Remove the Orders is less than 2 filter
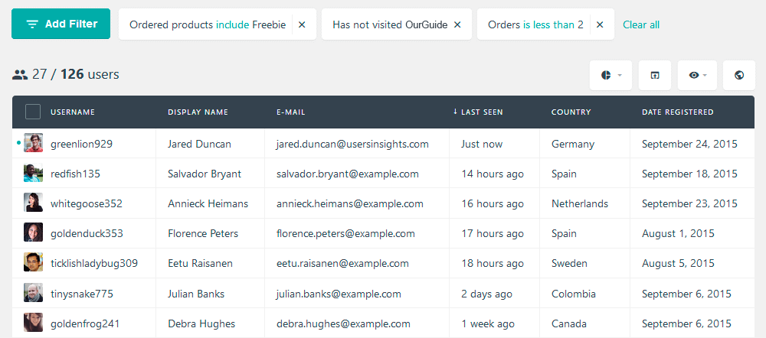766x338 pixels. click(x=600, y=24)
